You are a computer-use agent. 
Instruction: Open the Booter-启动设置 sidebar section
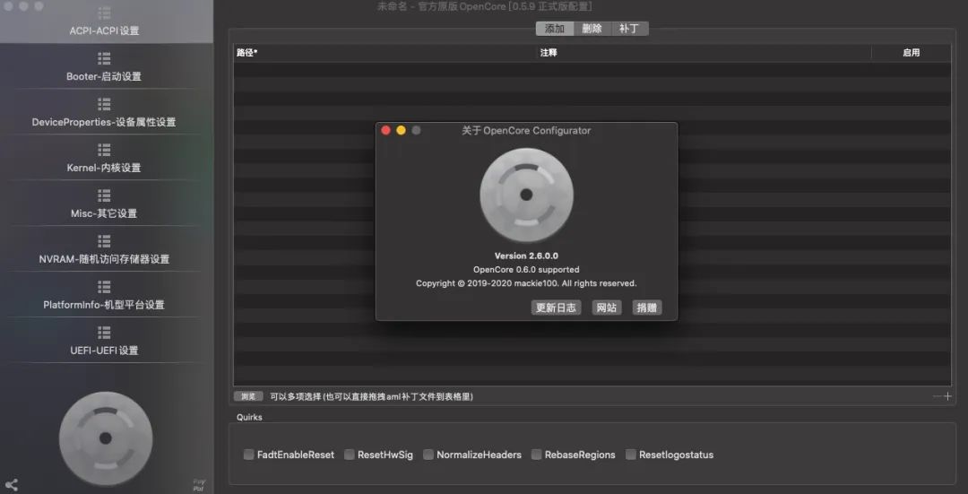(x=104, y=68)
